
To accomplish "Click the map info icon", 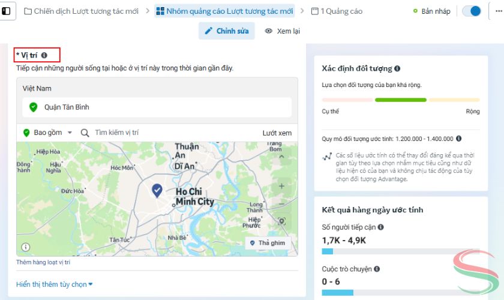I will [26, 247].
